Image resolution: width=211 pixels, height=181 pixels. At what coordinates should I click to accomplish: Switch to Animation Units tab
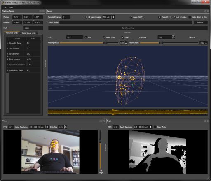click(12, 33)
